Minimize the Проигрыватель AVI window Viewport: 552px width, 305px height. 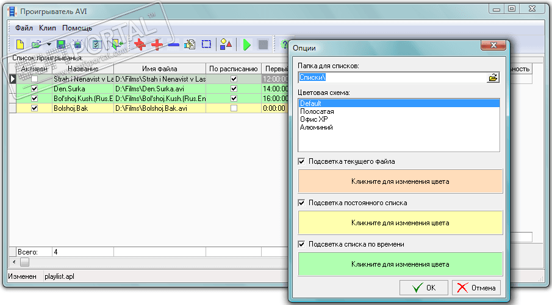point(496,9)
